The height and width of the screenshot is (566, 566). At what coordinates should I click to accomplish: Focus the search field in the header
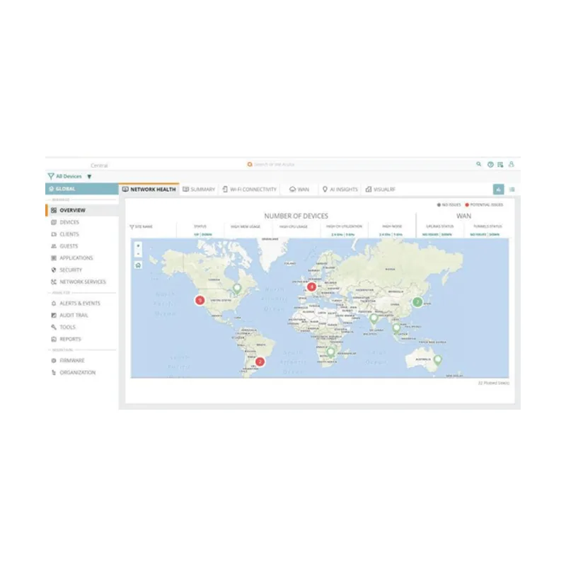tap(275, 165)
